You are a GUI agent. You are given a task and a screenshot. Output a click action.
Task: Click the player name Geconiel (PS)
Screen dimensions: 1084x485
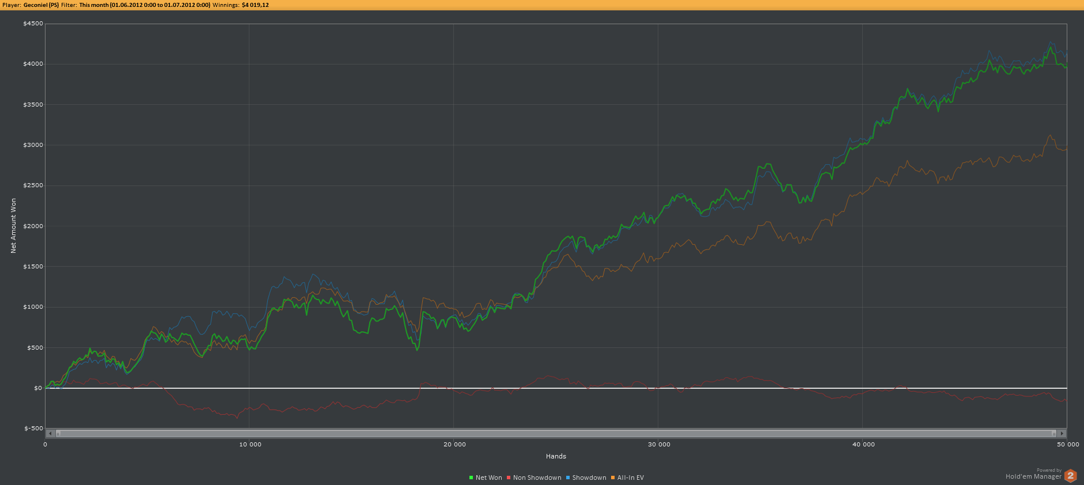(x=41, y=5)
